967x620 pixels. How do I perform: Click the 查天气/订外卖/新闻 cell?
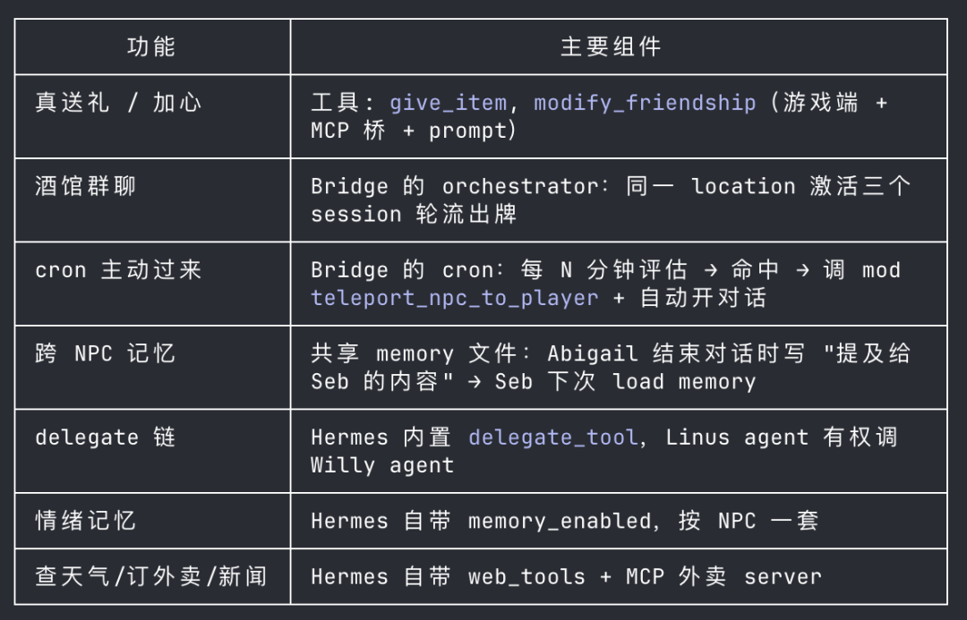(x=150, y=577)
